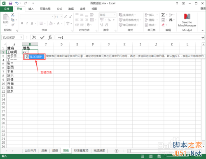Open the 出生年月 sheet tab
The height and width of the screenshot is (159, 206).
[30, 150]
